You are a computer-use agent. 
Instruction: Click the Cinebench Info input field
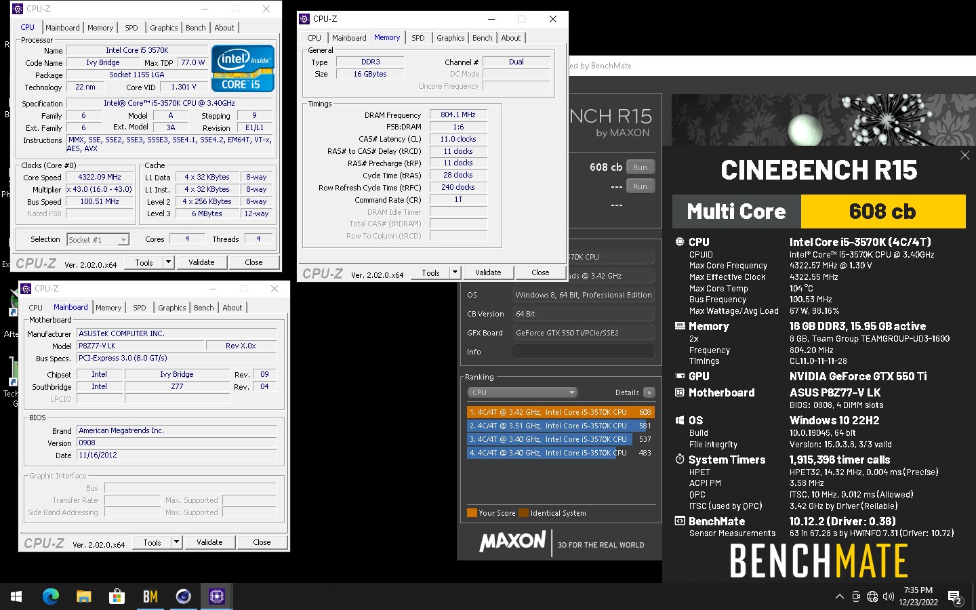[584, 352]
